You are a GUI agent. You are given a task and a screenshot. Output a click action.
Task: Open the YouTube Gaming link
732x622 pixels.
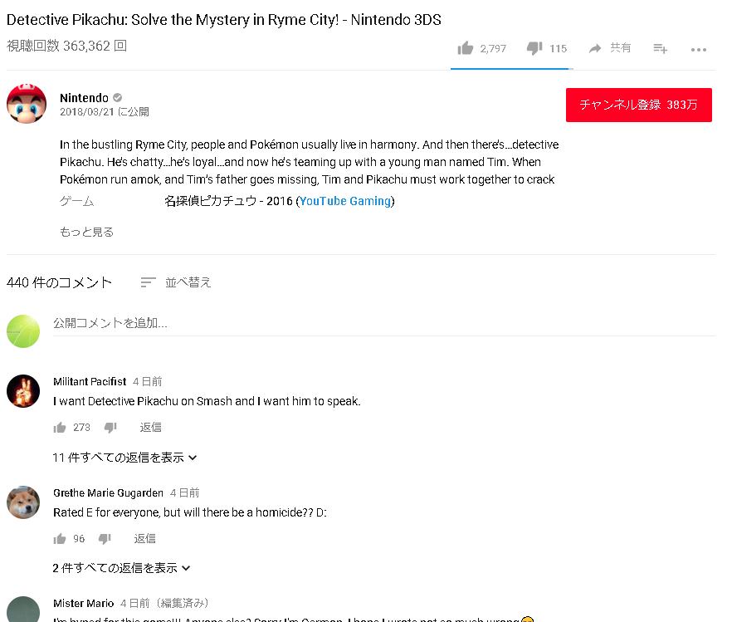(x=345, y=201)
